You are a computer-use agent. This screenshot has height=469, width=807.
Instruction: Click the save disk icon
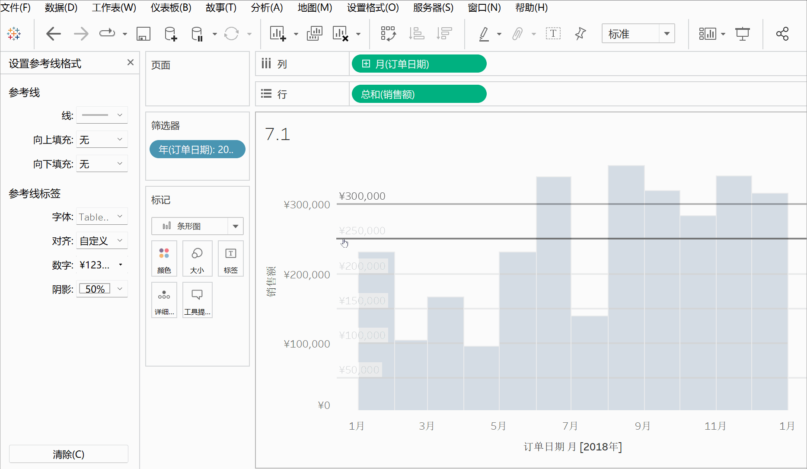pos(144,34)
